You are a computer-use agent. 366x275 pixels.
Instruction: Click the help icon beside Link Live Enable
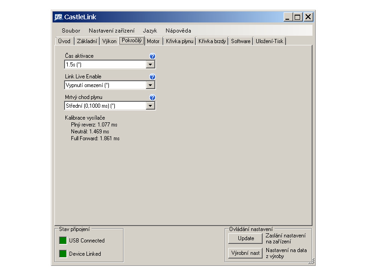pyautogui.click(x=152, y=77)
